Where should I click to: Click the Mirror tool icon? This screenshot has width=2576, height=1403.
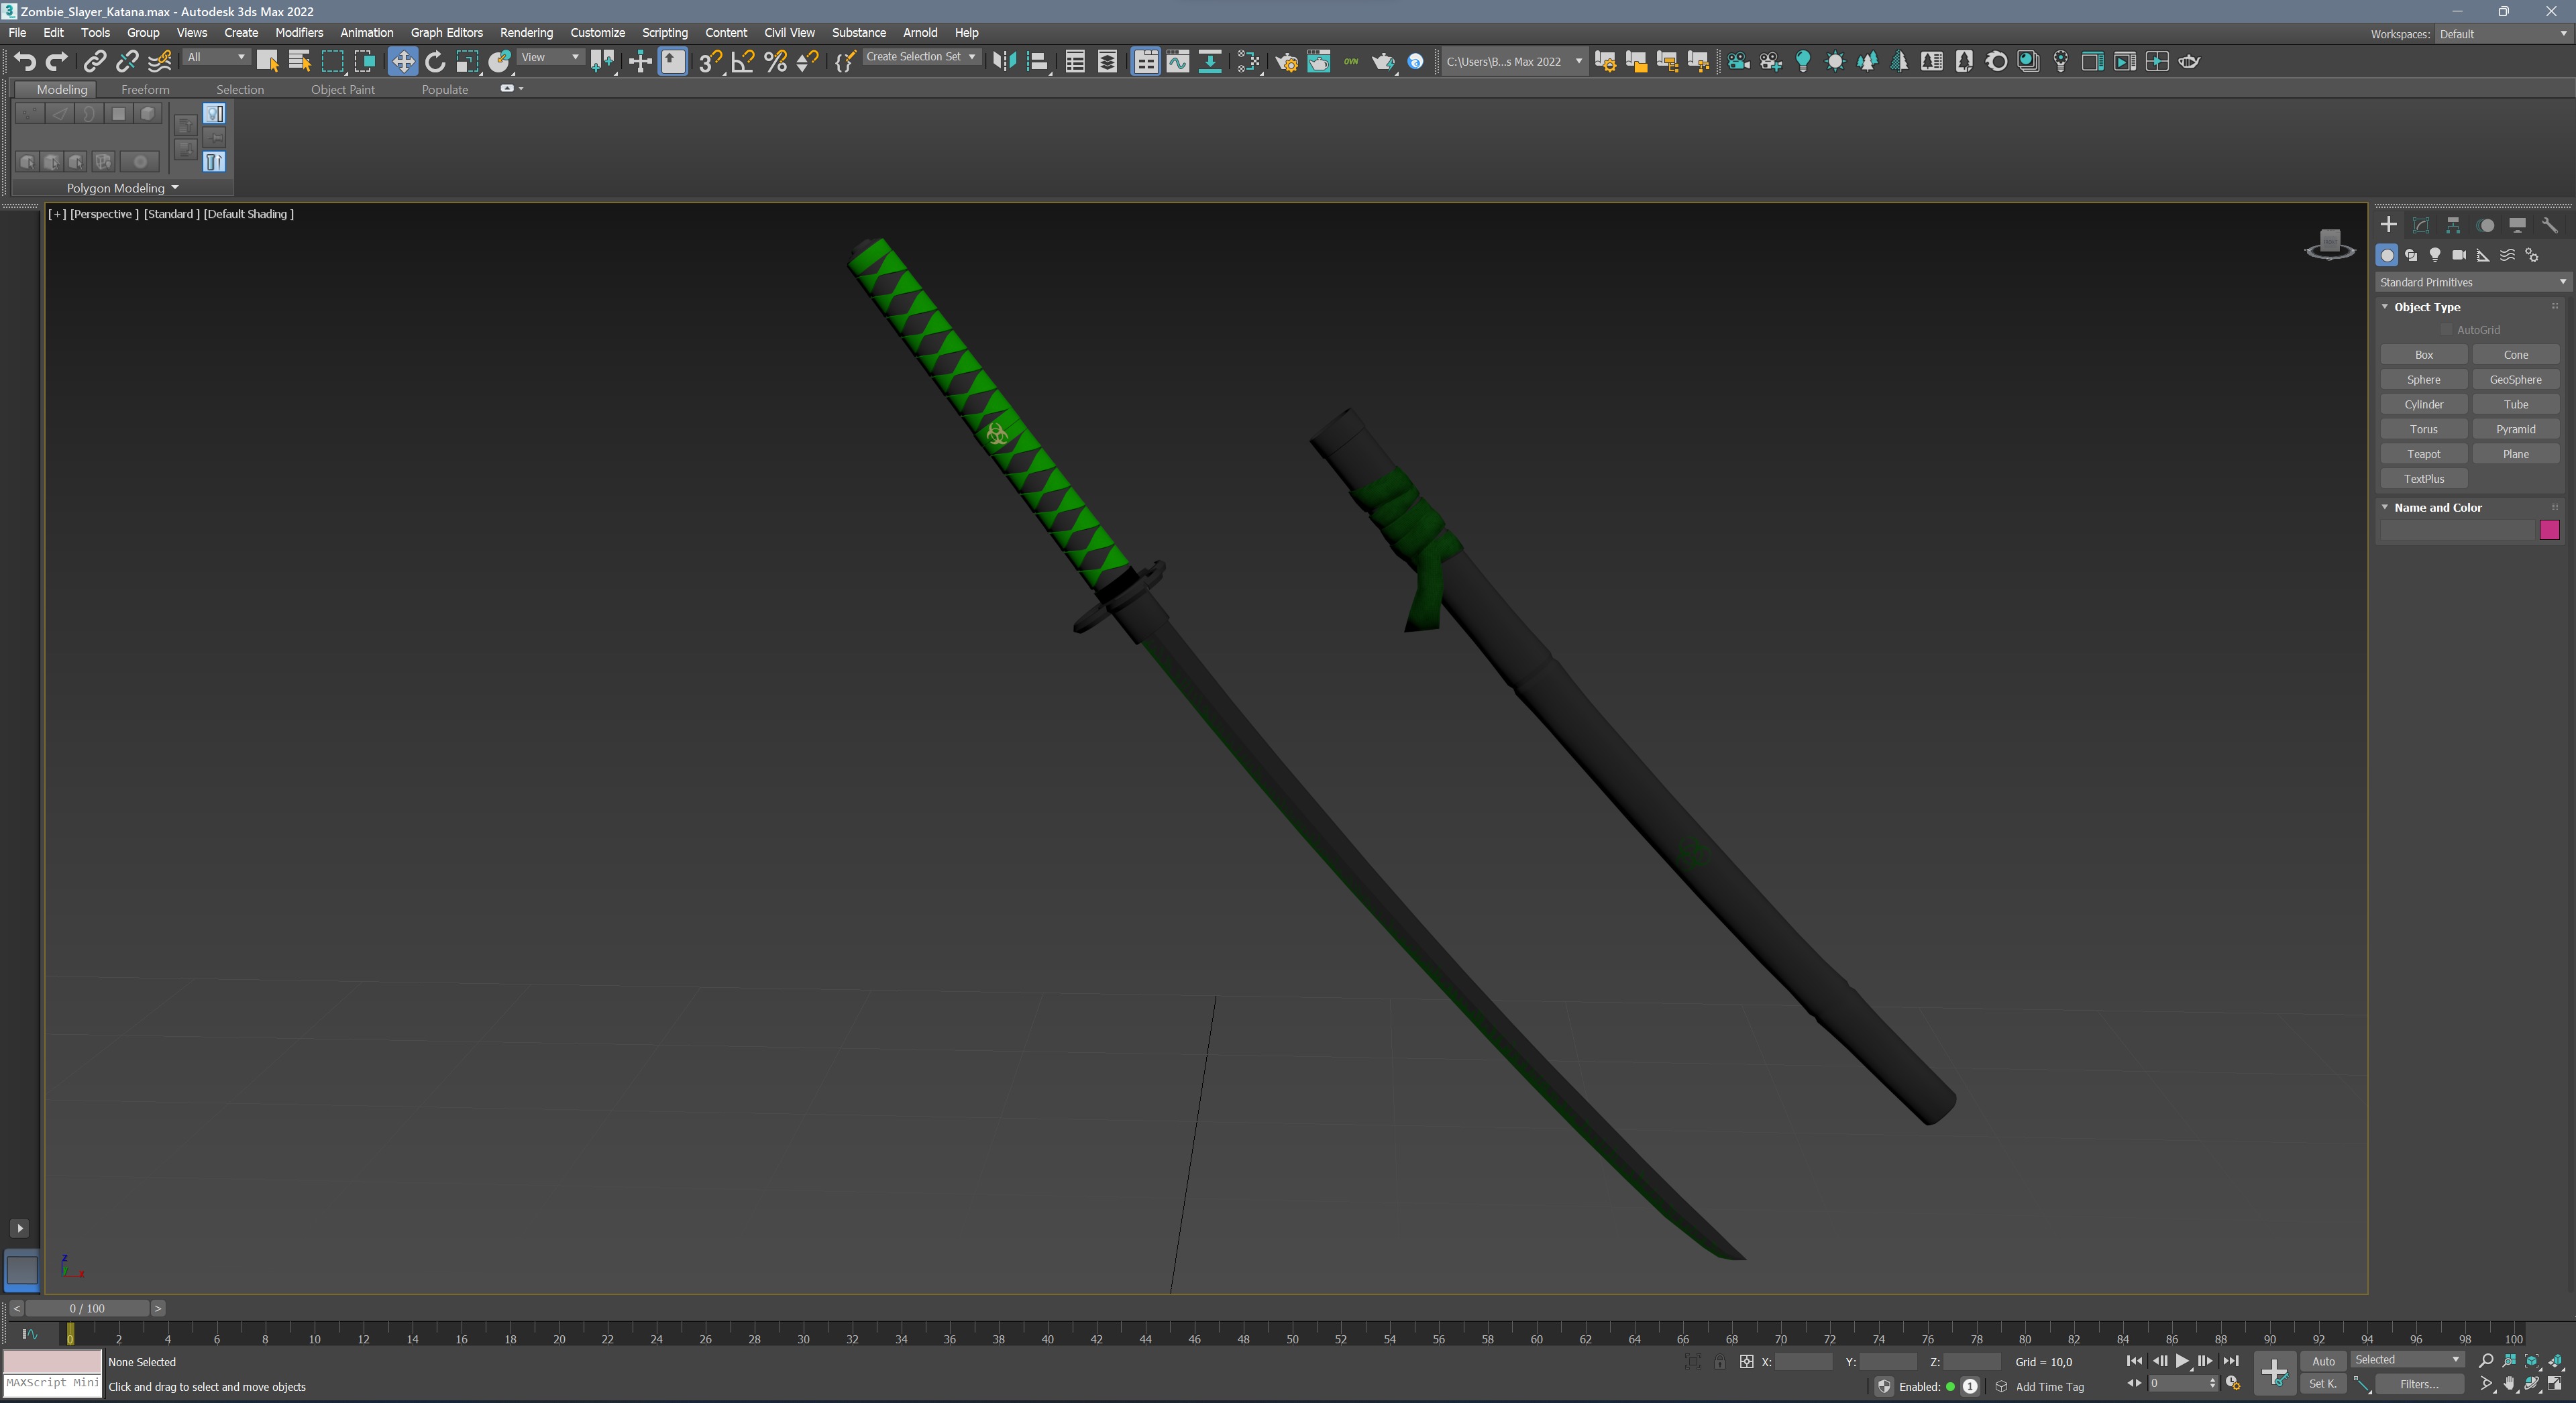click(1004, 62)
